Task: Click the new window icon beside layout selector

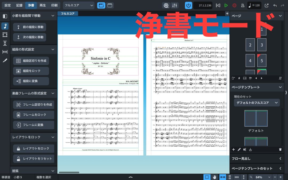Action: (x=110, y=6)
